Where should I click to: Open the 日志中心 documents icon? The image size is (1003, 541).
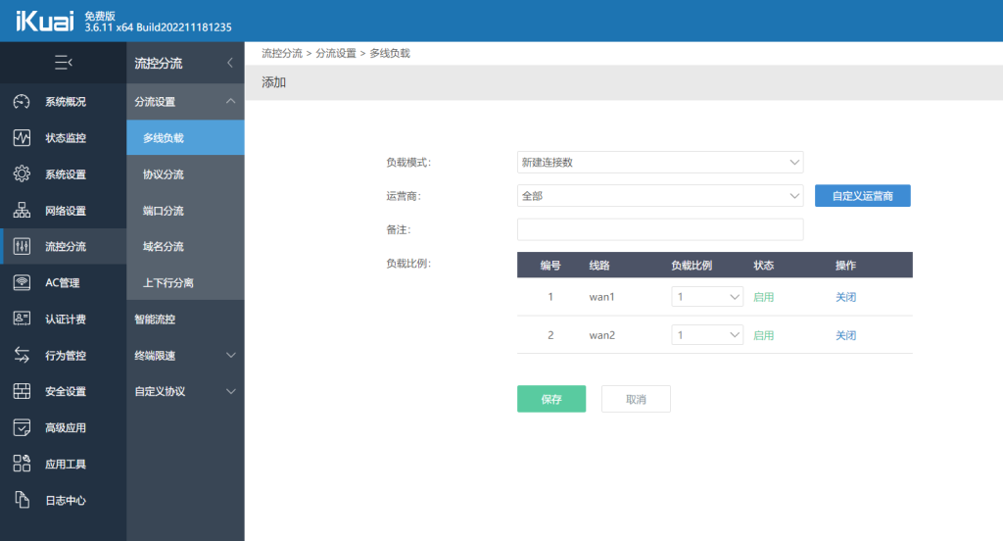coord(22,500)
